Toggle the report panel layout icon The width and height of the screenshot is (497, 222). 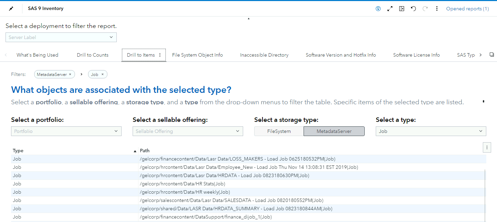(x=401, y=8)
